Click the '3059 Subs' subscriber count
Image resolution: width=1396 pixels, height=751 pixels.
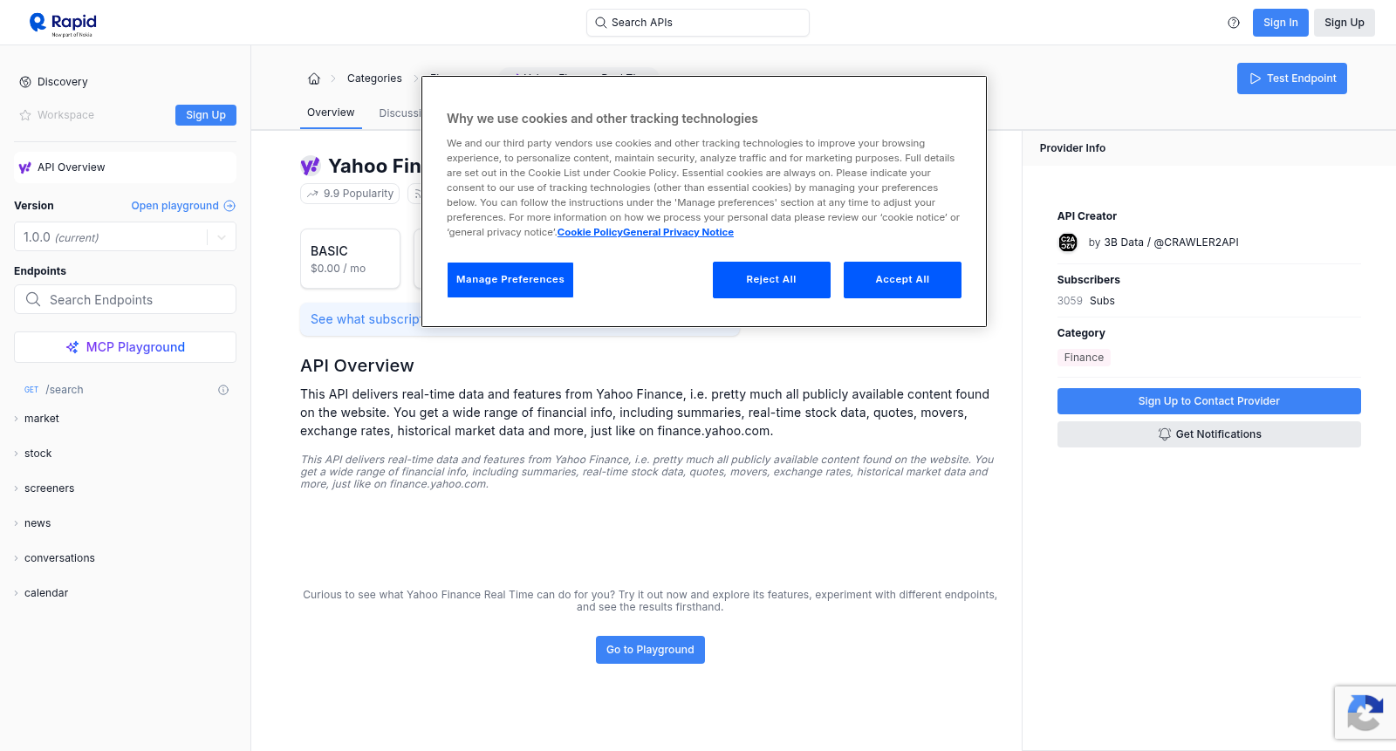[1085, 301]
